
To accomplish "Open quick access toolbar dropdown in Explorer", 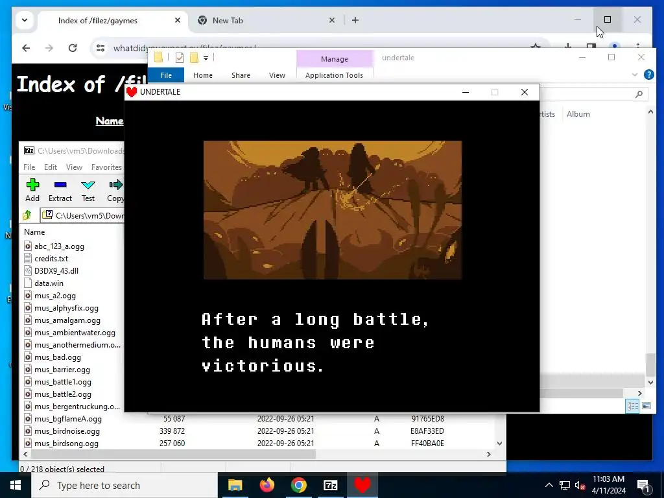I will pos(206,58).
